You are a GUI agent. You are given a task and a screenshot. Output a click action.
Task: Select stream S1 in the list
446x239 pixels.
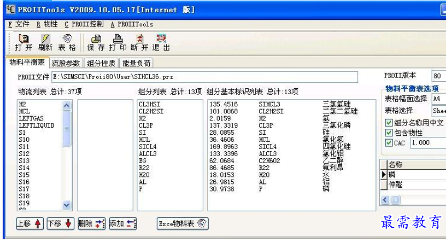[x=22, y=133]
